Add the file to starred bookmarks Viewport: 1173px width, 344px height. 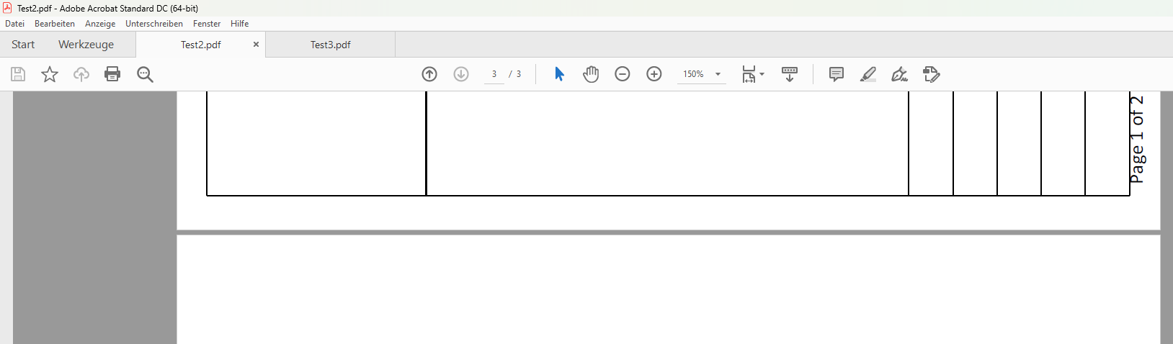[x=50, y=74]
